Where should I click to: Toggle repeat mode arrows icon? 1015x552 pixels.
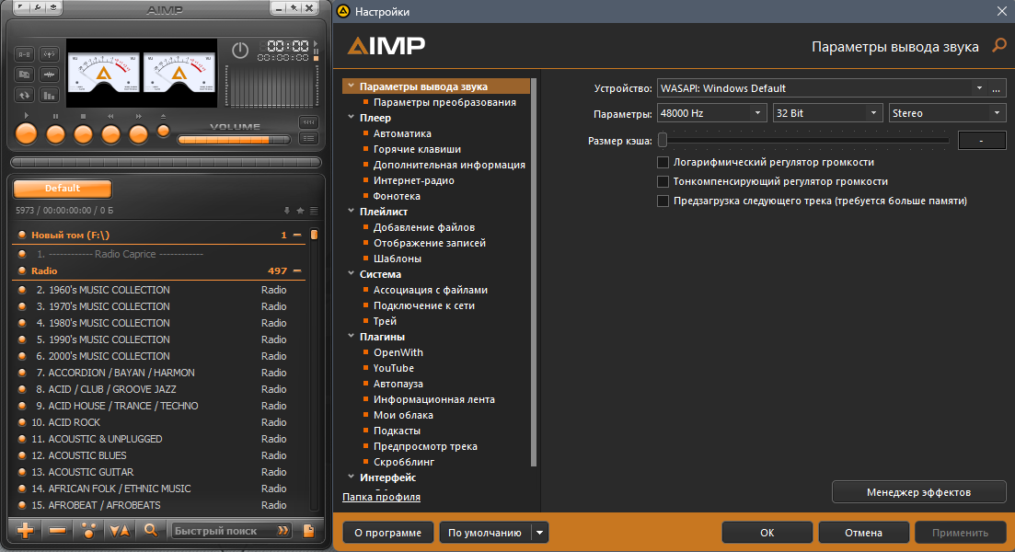coord(25,95)
